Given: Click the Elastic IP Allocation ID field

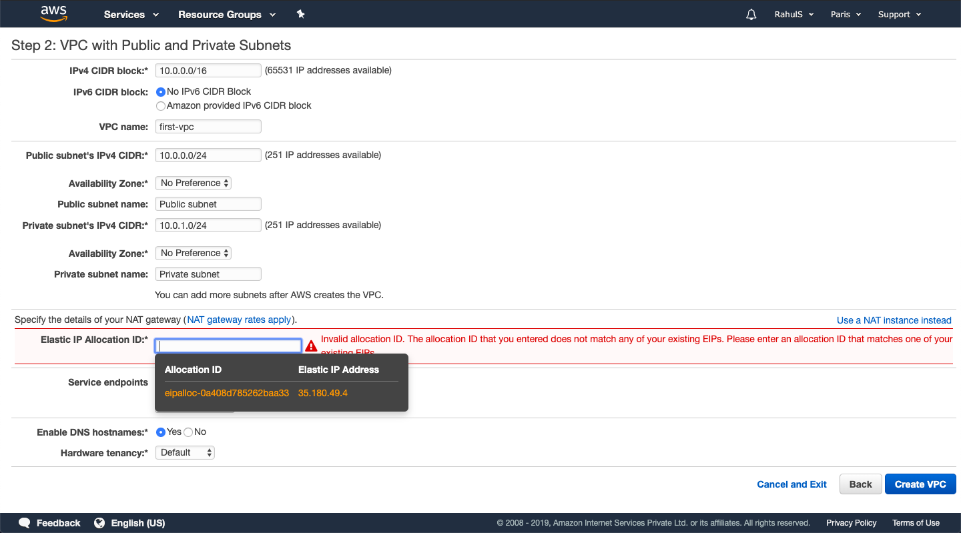Looking at the screenshot, I should tap(228, 345).
